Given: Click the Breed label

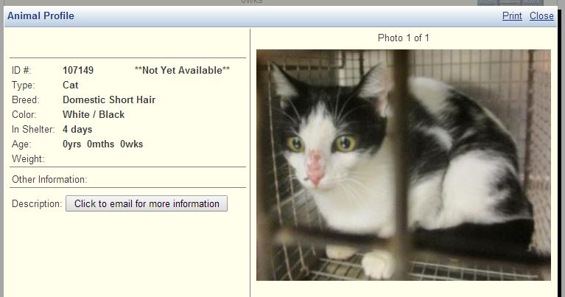Looking at the screenshot, I should pos(26,99).
